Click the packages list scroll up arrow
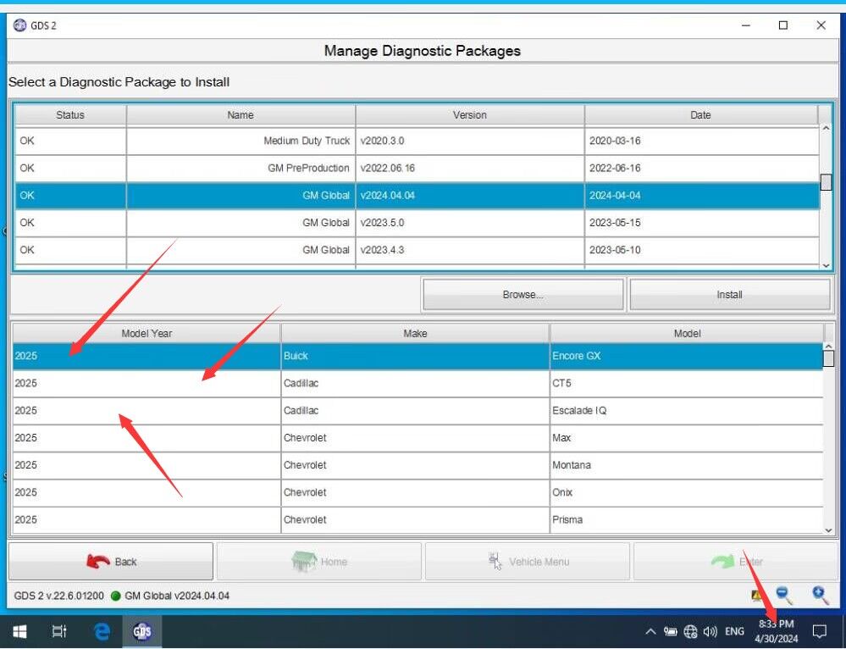Image resolution: width=846 pixels, height=649 pixels. tap(826, 129)
